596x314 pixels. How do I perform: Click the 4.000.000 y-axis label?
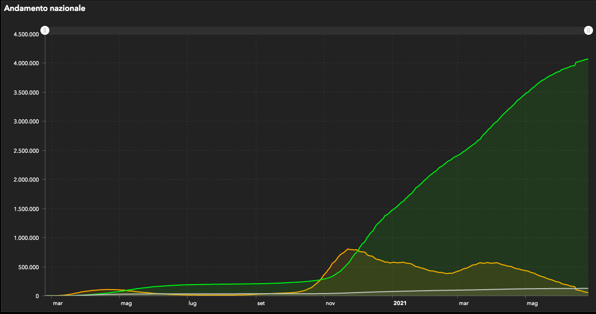(27, 63)
